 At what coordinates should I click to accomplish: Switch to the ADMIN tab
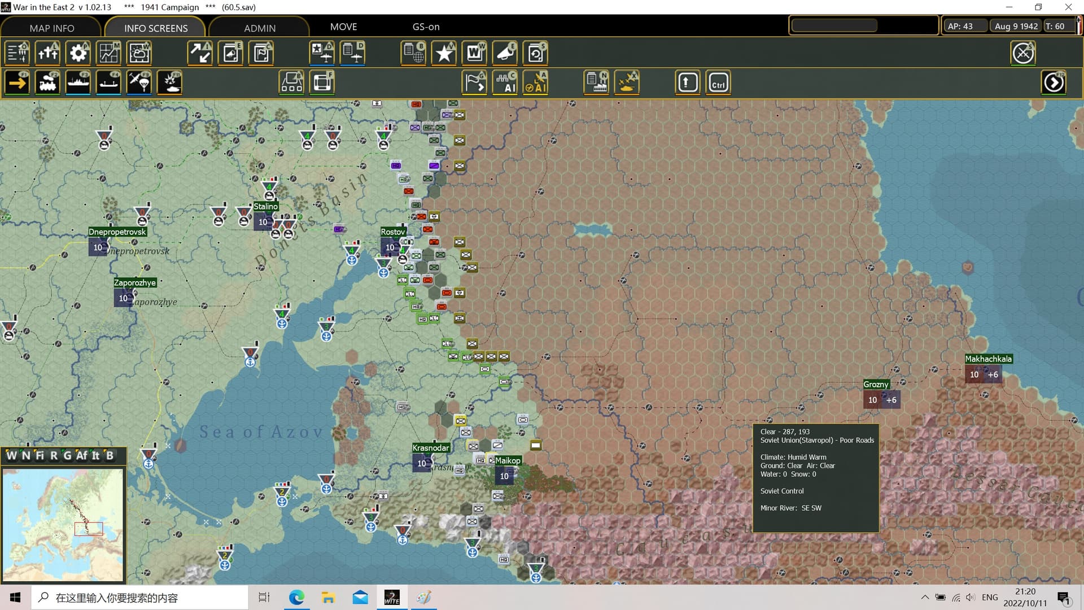pos(260,28)
